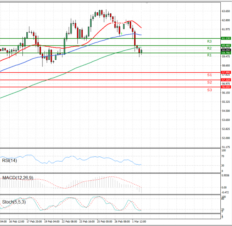Click the S3 support label

[x=209, y=90]
